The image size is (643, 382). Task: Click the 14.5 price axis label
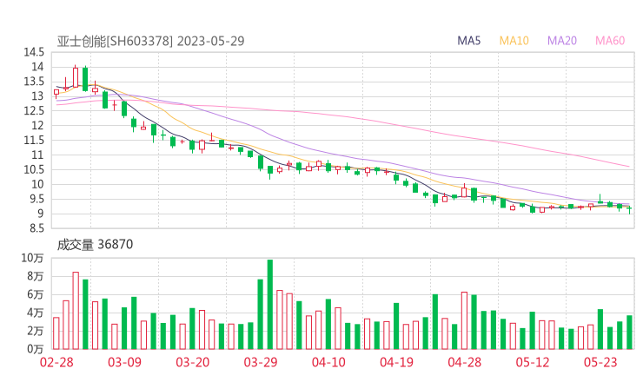coord(34,52)
